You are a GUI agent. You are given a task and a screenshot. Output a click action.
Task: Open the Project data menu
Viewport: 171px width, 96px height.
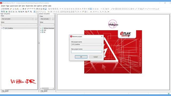coord(29,6)
